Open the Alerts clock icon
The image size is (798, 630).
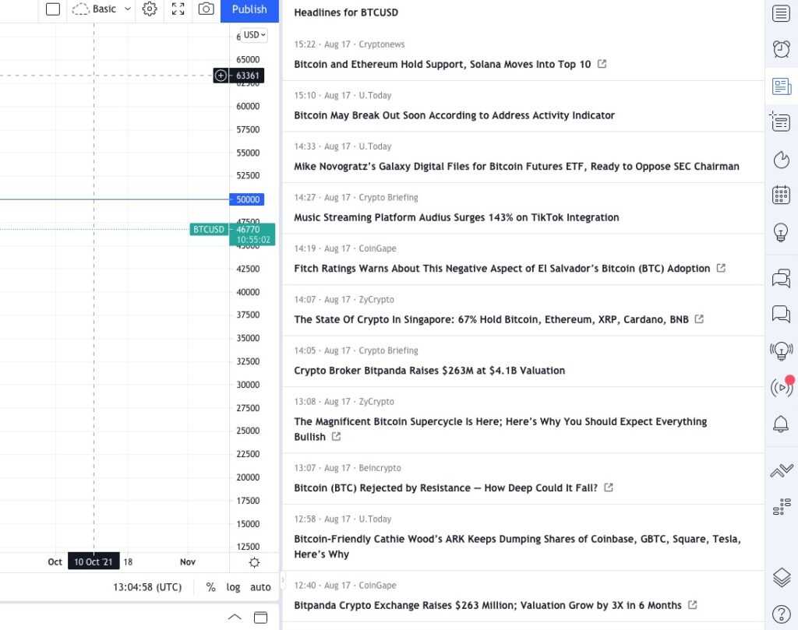click(781, 49)
